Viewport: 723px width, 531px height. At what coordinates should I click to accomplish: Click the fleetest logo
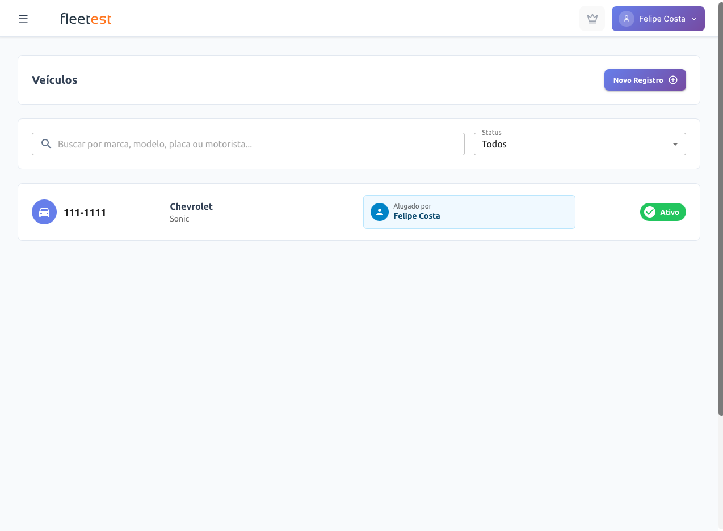point(86,19)
